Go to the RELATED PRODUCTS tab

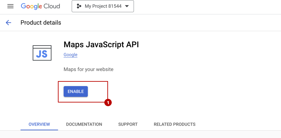[175, 124]
